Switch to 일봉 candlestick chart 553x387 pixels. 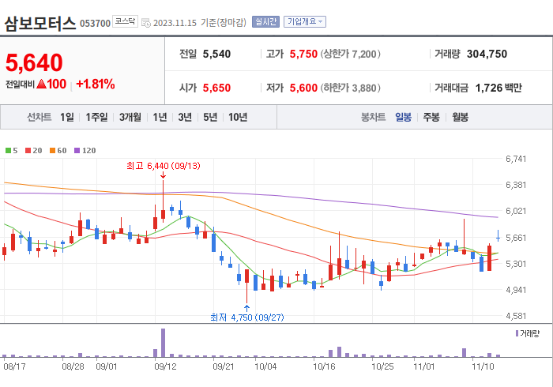(403, 117)
